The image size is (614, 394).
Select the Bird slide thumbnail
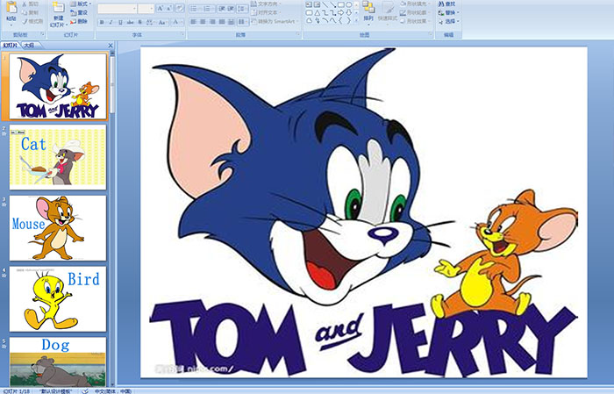[x=58, y=299]
